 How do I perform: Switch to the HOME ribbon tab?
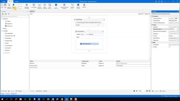pyautogui.click(x=4, y=1)
